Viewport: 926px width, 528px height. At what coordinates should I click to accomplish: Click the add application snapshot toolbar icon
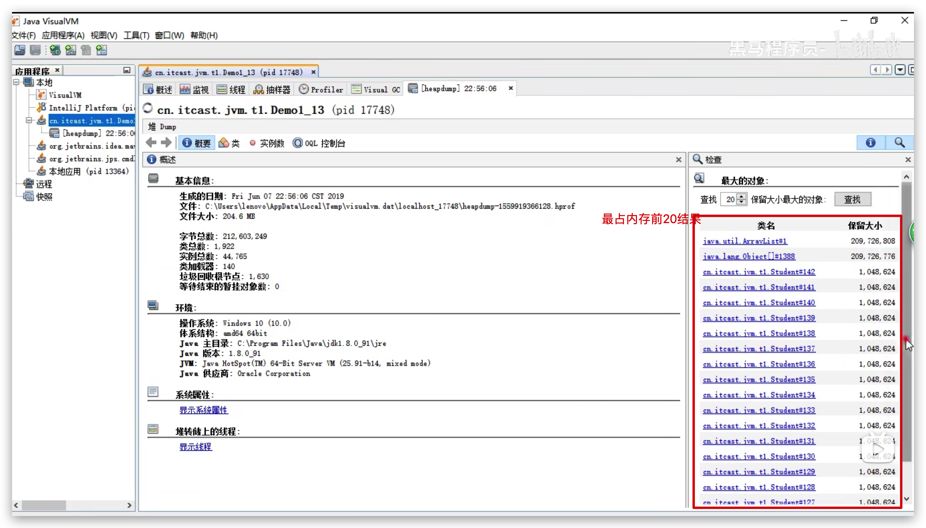(x=102, y=50)
